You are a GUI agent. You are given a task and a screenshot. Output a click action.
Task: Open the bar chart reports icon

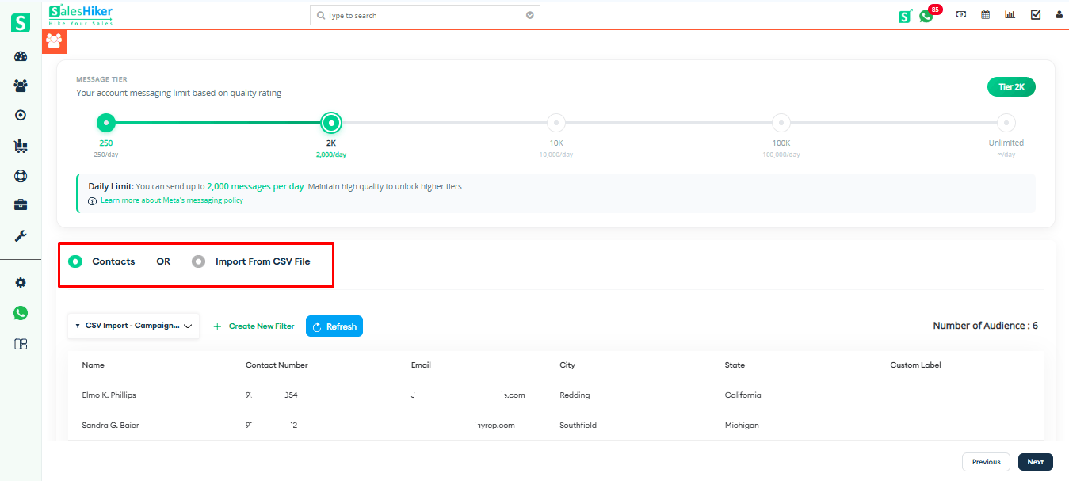point(1010,15)
